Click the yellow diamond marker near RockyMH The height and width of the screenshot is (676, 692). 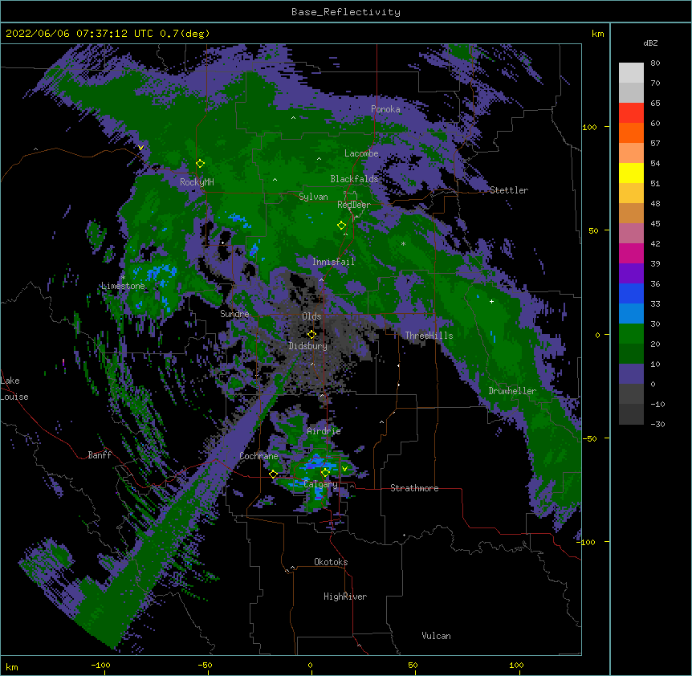point(200,164)
